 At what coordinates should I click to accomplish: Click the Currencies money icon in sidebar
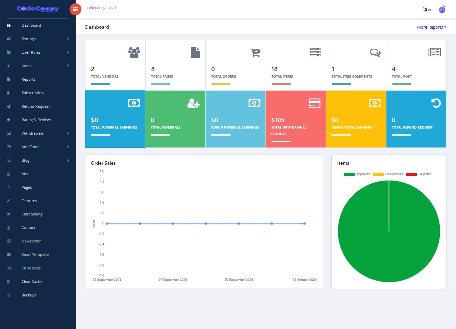9,268
